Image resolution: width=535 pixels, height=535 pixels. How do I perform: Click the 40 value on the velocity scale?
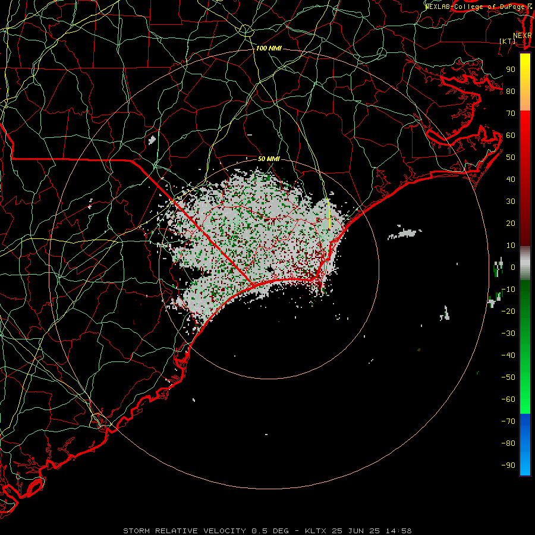511,179
